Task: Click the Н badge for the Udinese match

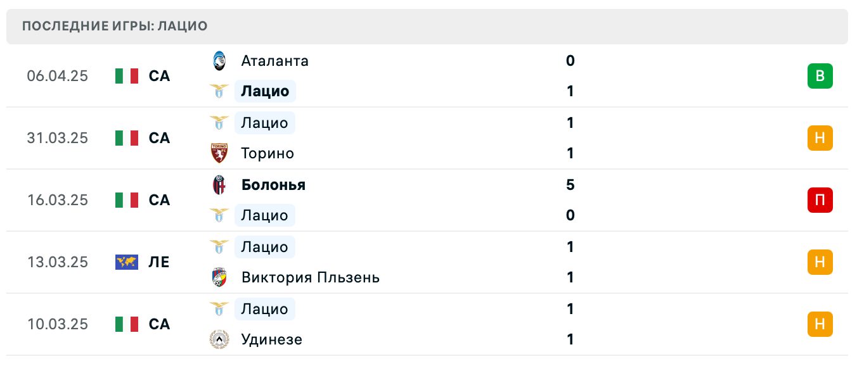Action: coord(820,324)
